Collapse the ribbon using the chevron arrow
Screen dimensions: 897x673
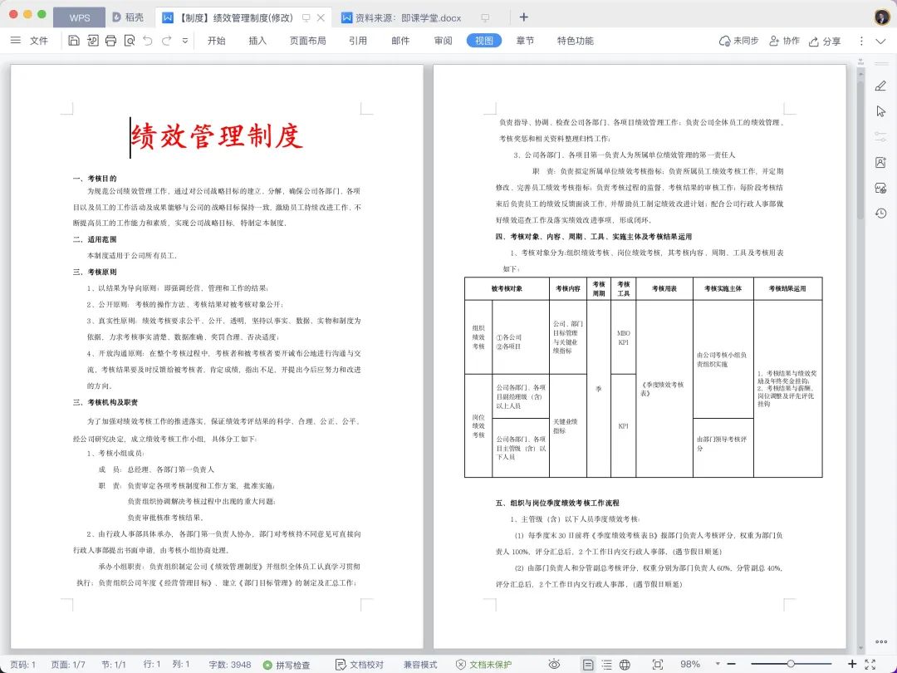coord(881,41)
